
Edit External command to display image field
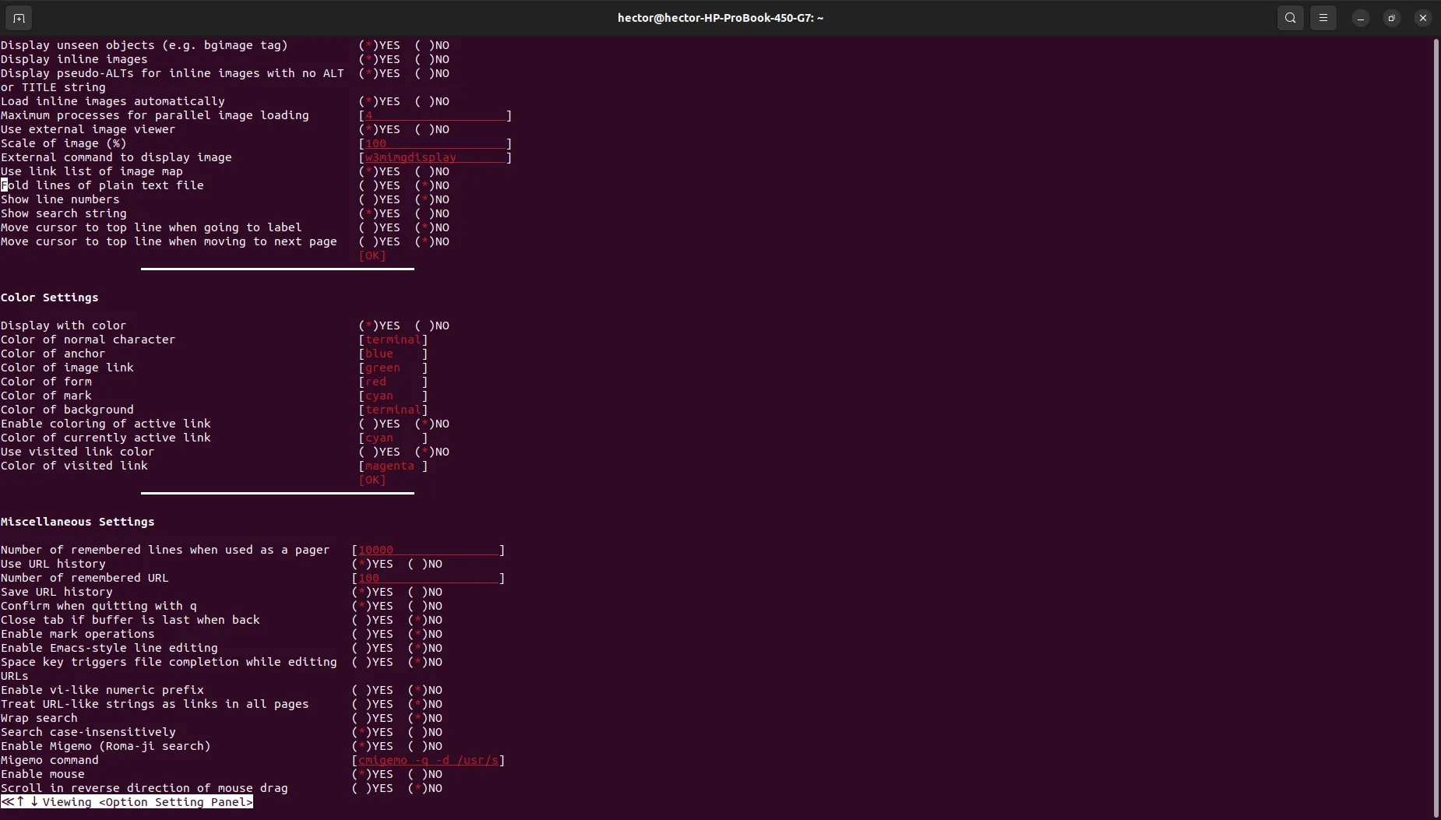(x=435, y=157)
